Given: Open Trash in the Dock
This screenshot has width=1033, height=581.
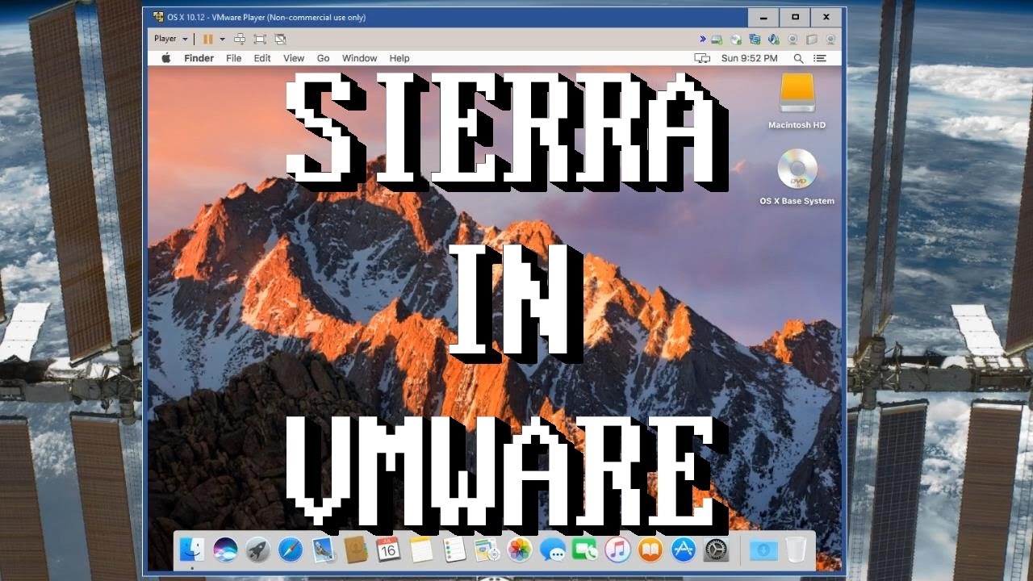Looking at the screenshot, I should coord(796,550).
